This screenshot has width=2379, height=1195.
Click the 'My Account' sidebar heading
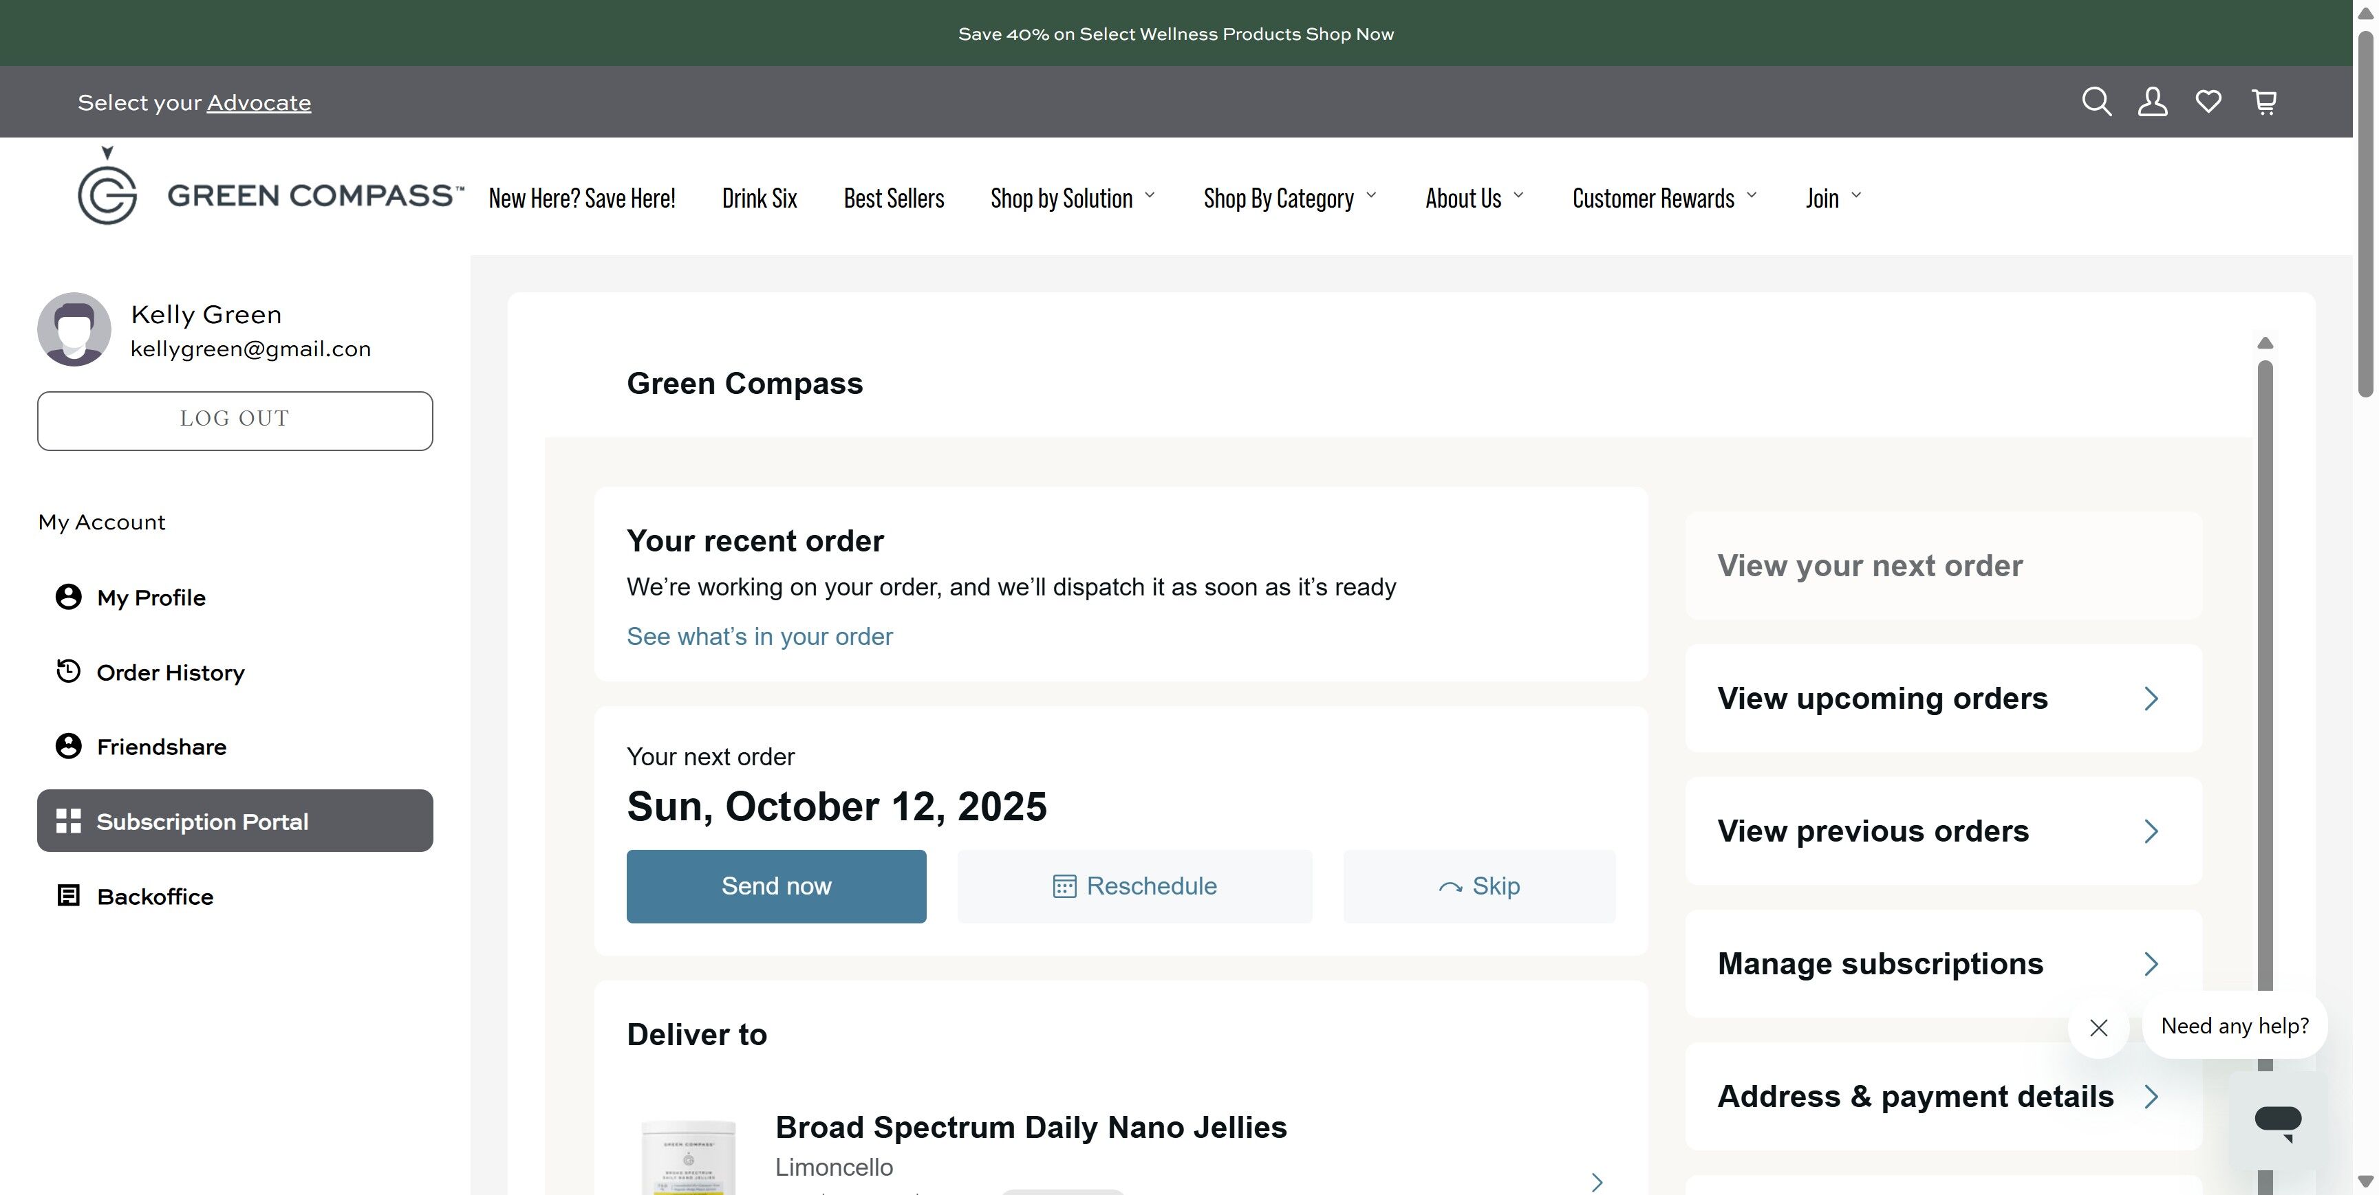coord(102,523)
